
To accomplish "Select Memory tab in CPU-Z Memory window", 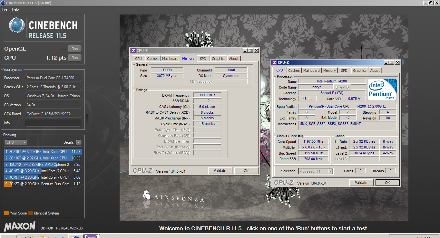I will click(188, 58).
